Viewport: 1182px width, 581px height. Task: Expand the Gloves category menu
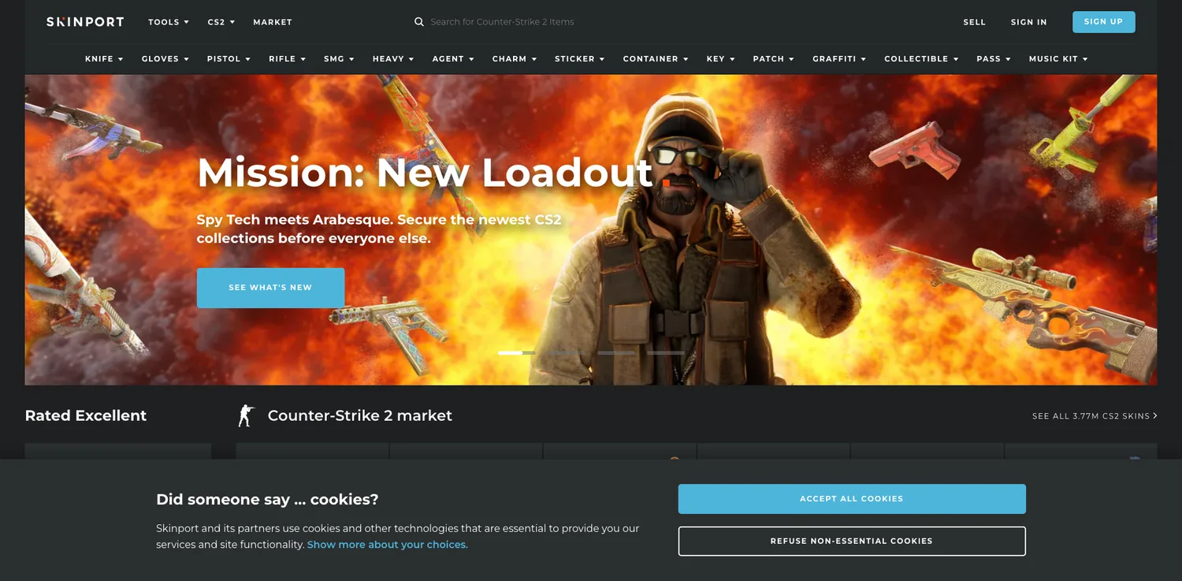point(165,59)
